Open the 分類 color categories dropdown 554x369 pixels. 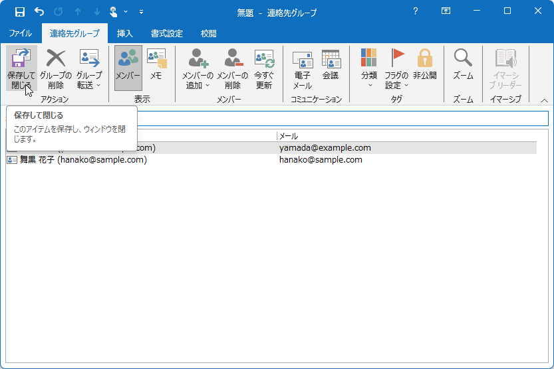pos(369,69)
